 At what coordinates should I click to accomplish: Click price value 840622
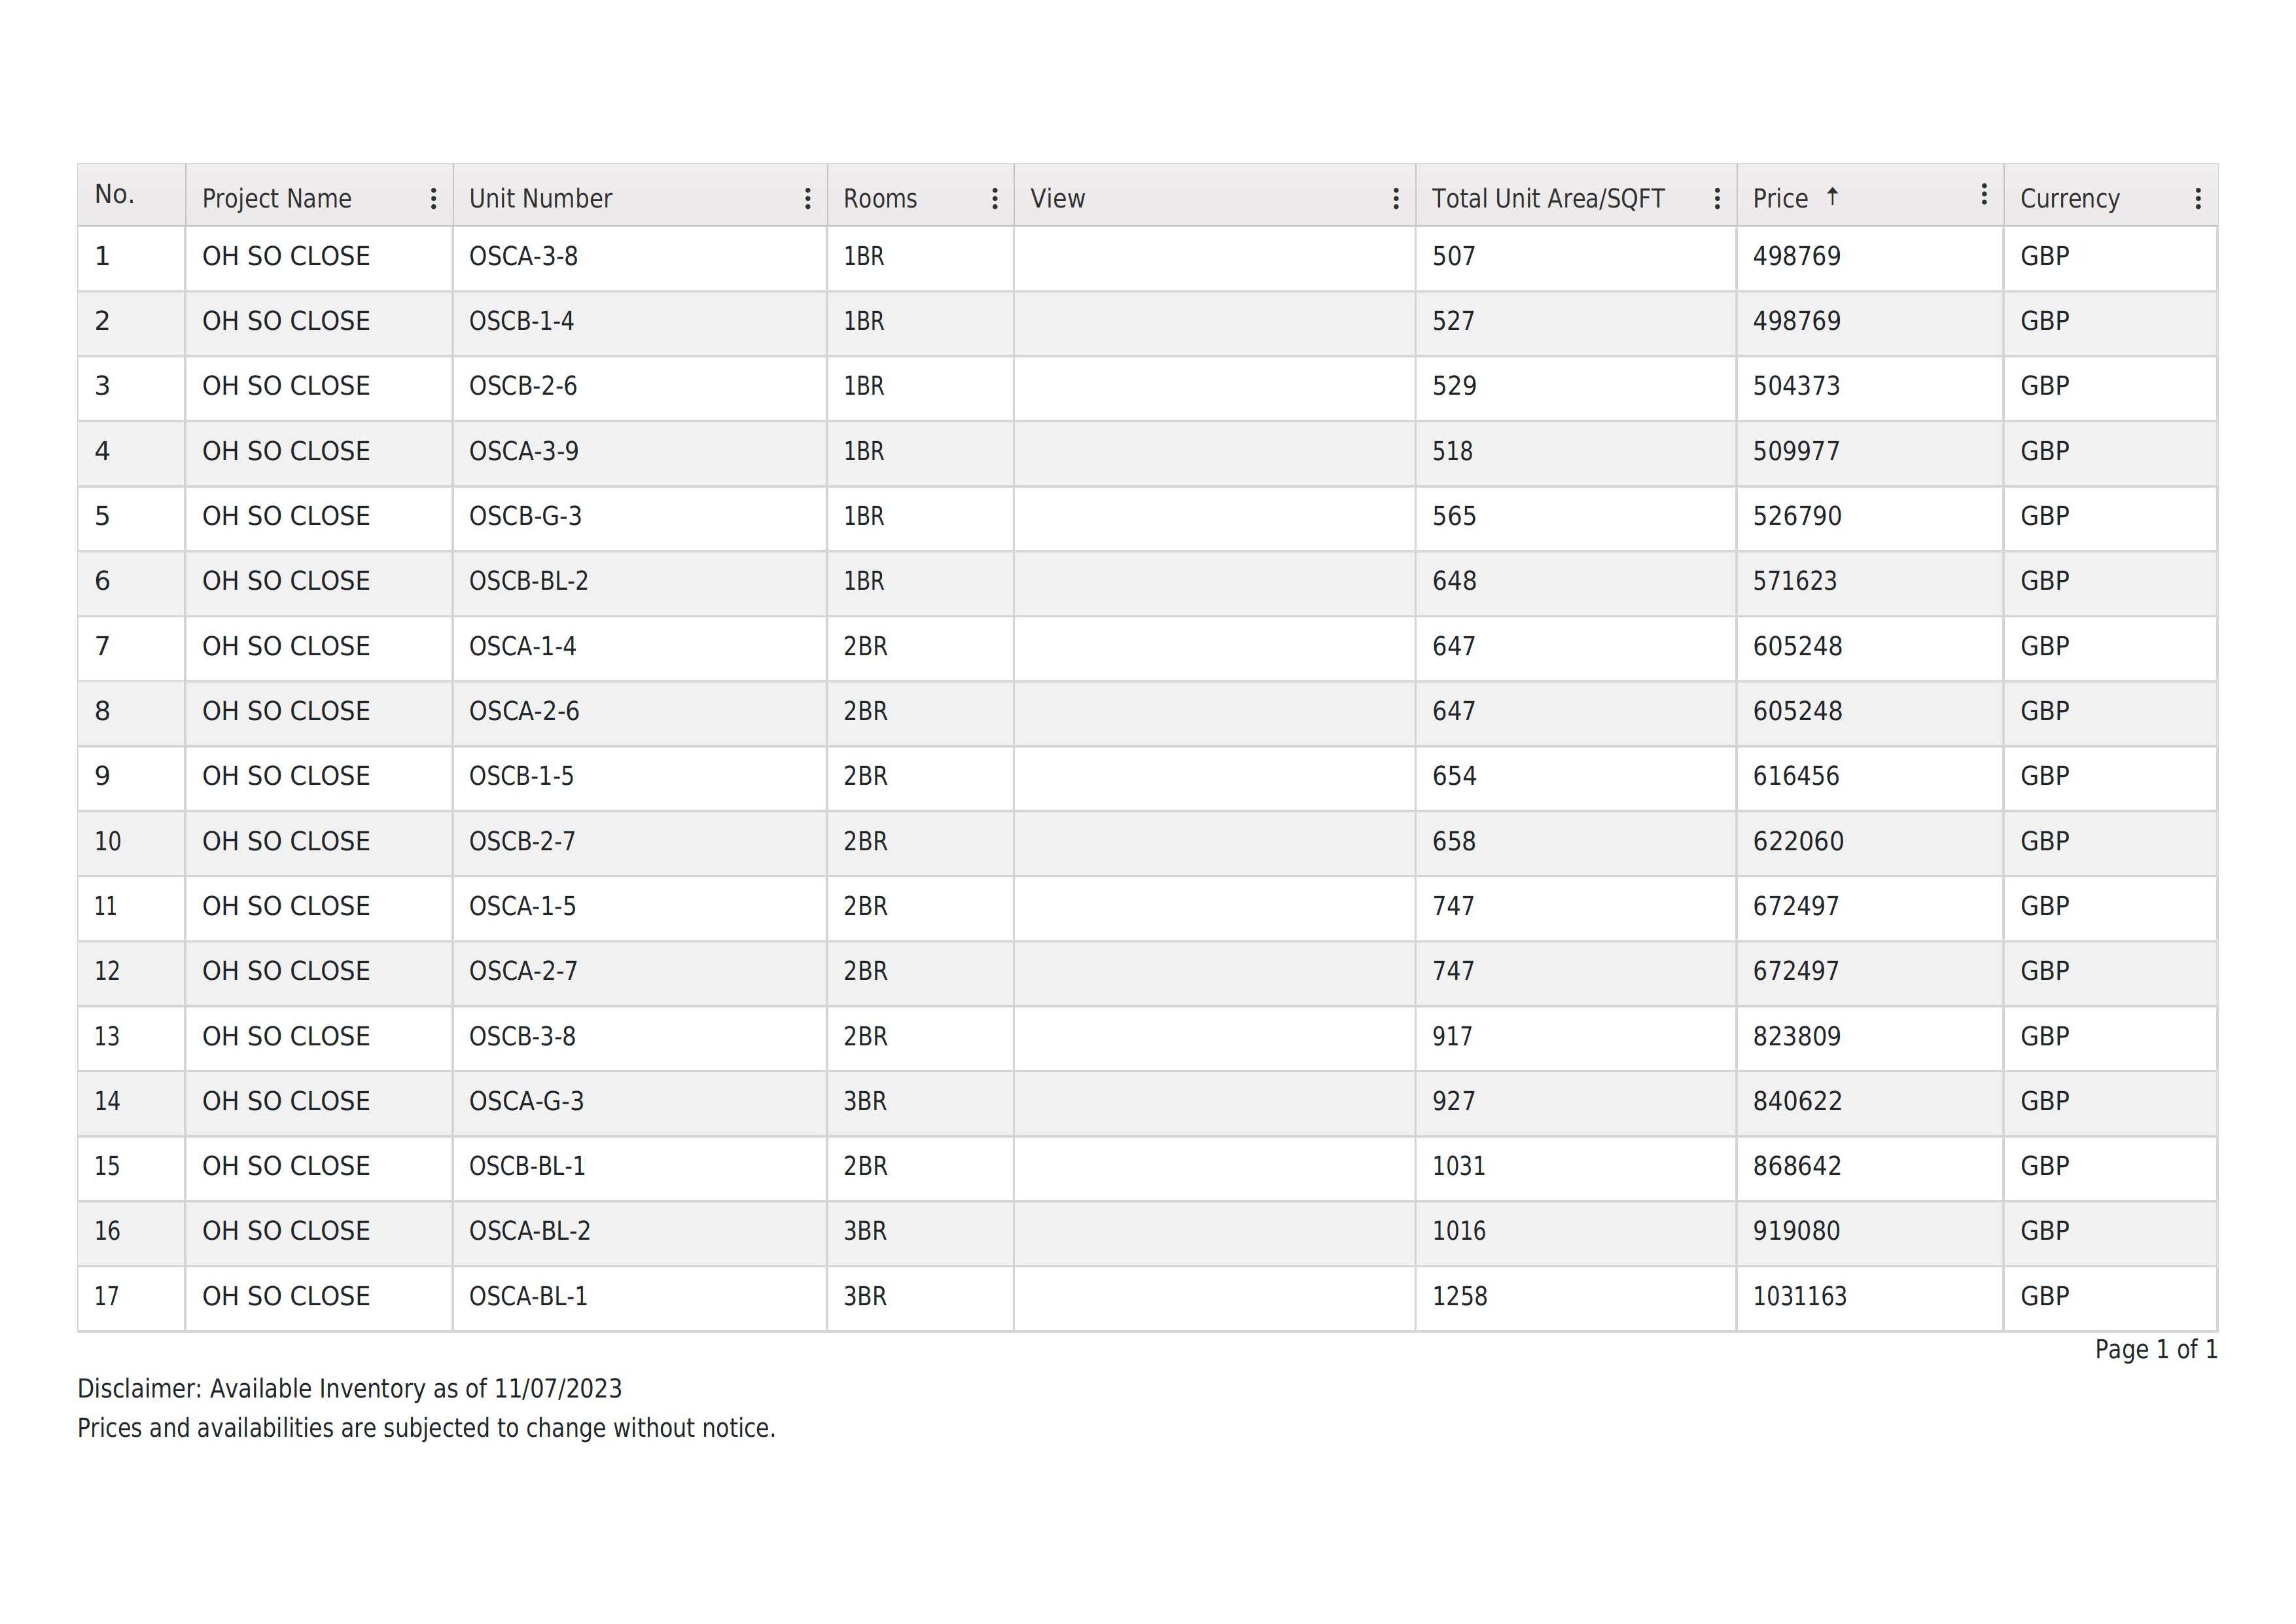(1797, 1102)
